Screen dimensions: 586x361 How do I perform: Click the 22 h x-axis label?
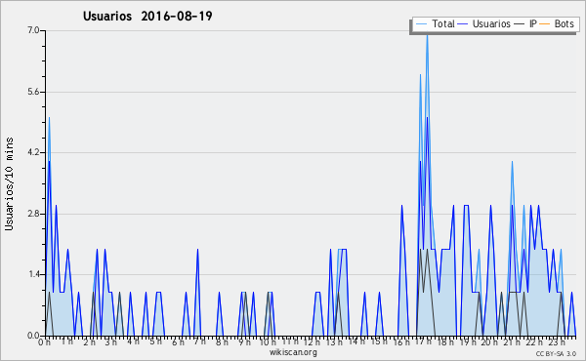pyautogui.click(x=534, y=341)
